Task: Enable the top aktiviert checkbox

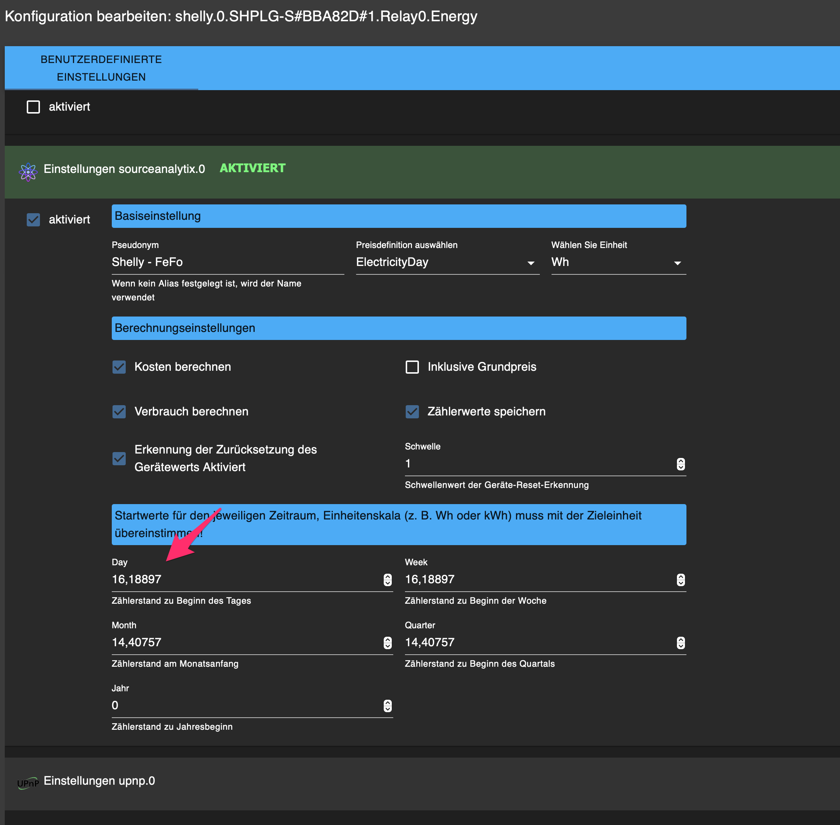Action: 33,107
